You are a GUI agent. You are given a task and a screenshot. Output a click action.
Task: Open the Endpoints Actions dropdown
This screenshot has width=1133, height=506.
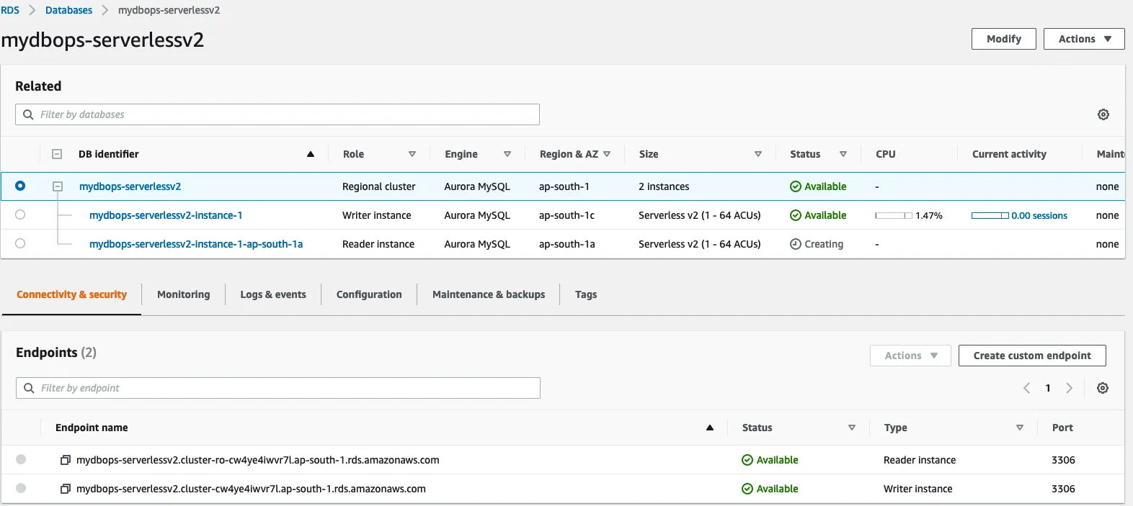(x=911, y=356)
